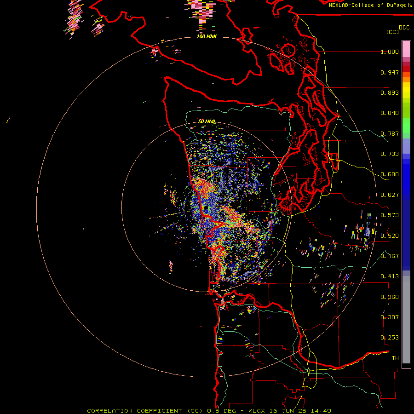The width and height of the screenshot is (414, 414).
Task: Click the 0.893 color scale value
Action: [x=390, y=92]
